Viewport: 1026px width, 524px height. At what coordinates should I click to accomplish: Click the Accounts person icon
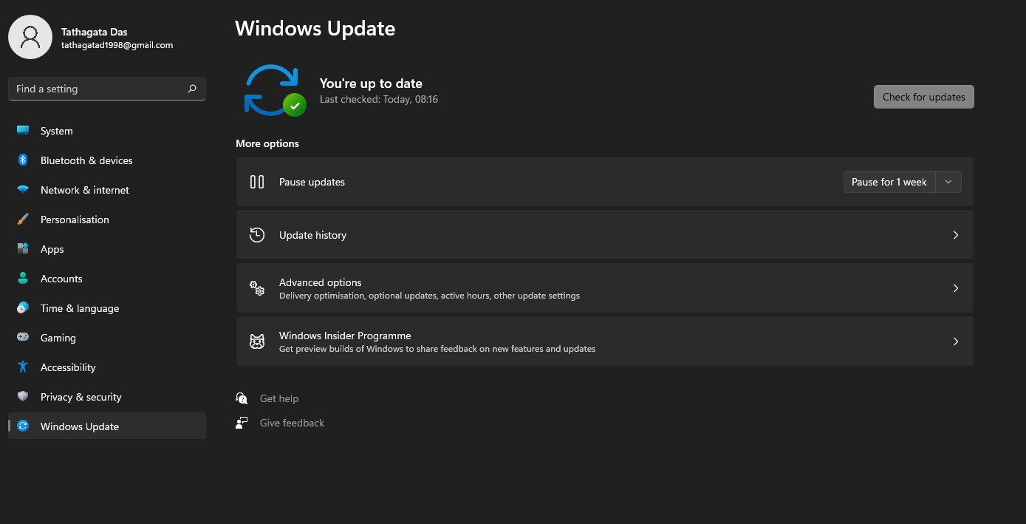pyautogui.click(x=23, y=279)
